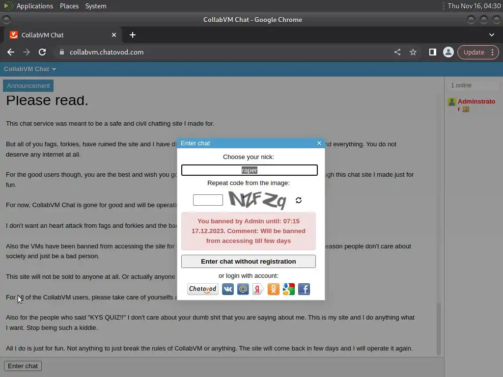
Task: Log in with the Mail.ru @ icon
Action: (x=243, y=289)
